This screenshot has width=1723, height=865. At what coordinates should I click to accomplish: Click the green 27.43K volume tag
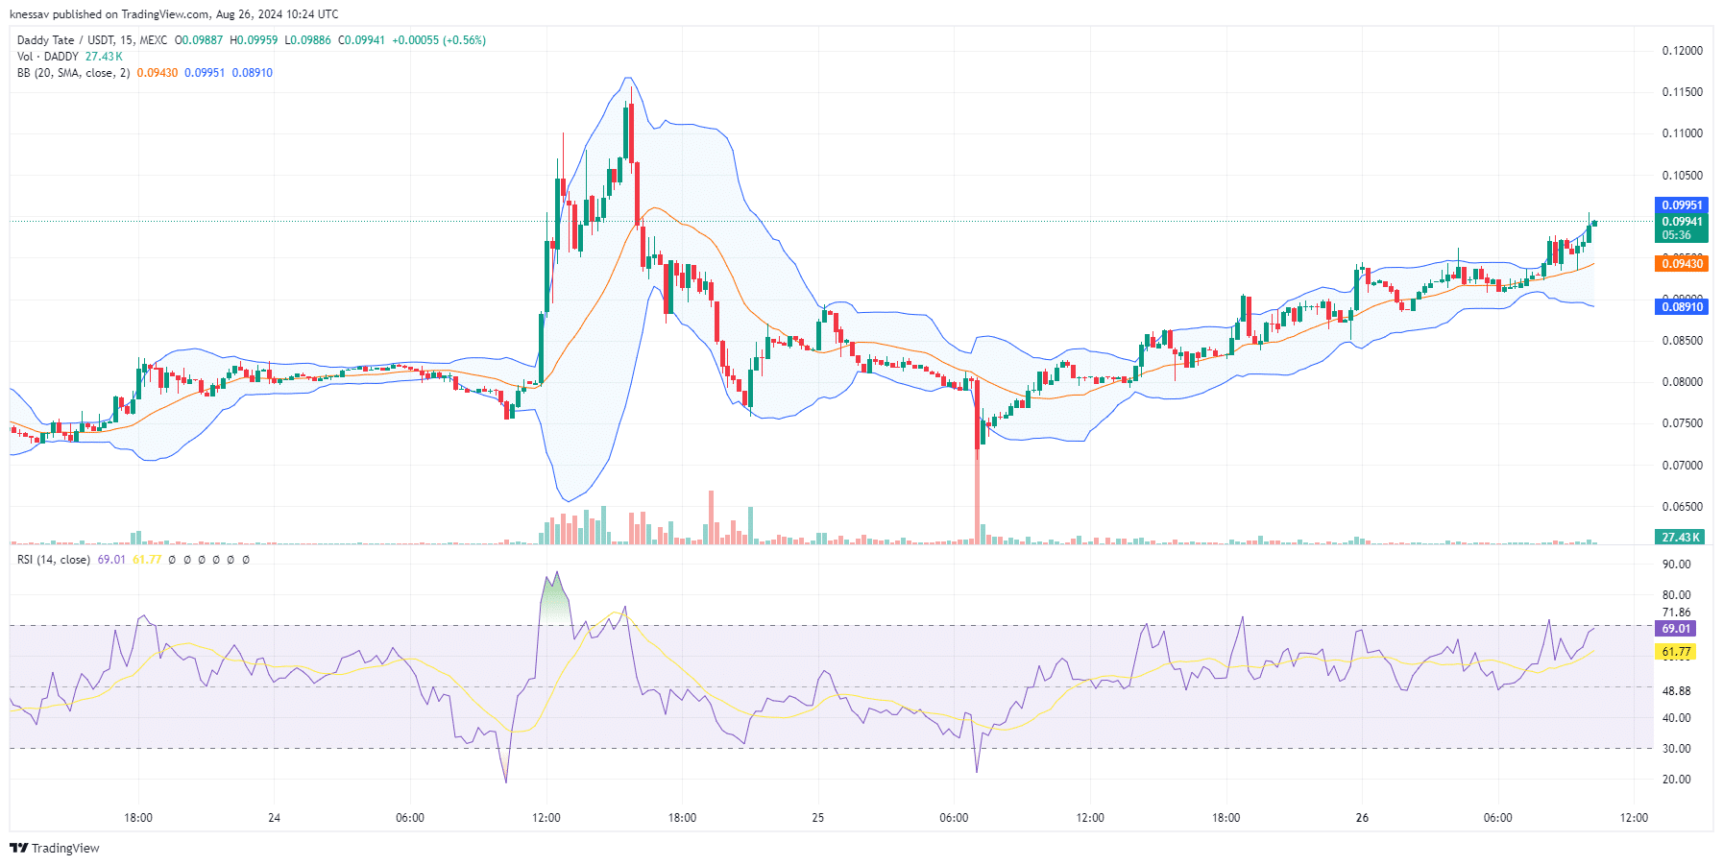click(1682, 538)
